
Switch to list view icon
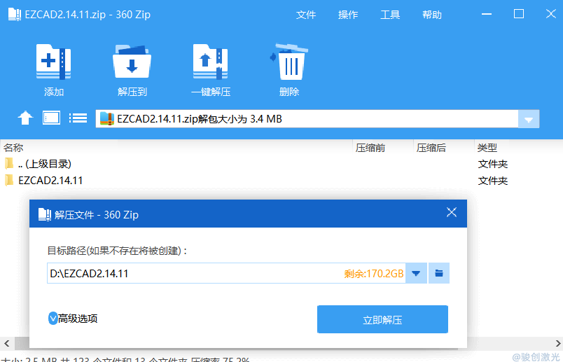[78, 118]
